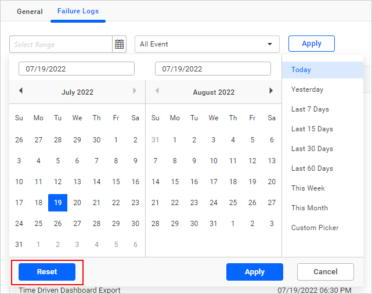Click the end date input field
Screen dimensions: 372x294
pyautogui.click(x=212, y=69)
